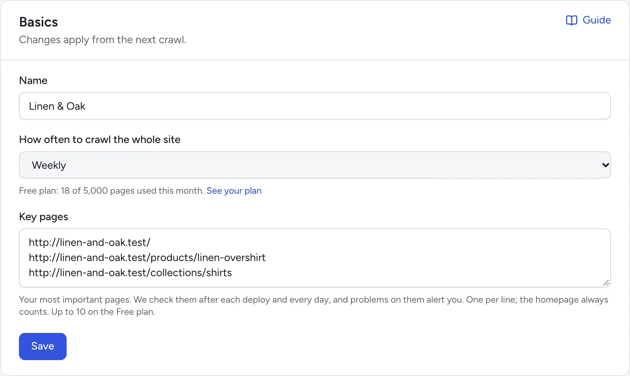Click the Guide open-book icon
This screenshot has height=376, width=630.
pyautogui.click(x=571, y=20)
